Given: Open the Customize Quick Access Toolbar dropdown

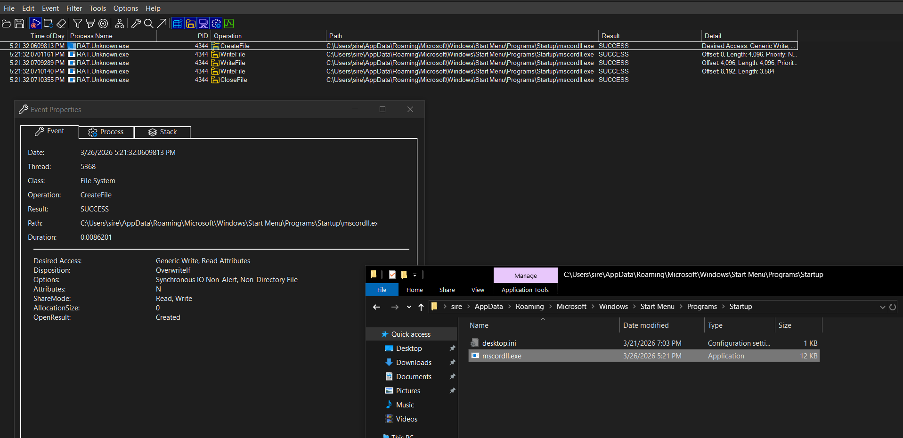Looking at the screenshot, I should 415,275.
